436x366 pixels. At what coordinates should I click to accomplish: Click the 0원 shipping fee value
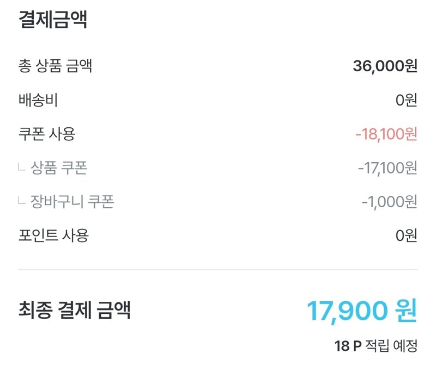406,100
